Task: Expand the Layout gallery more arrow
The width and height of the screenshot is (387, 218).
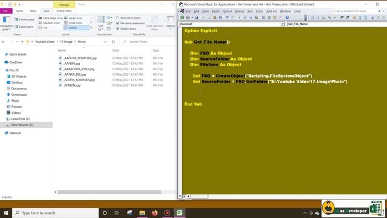Action: [91, 27]
